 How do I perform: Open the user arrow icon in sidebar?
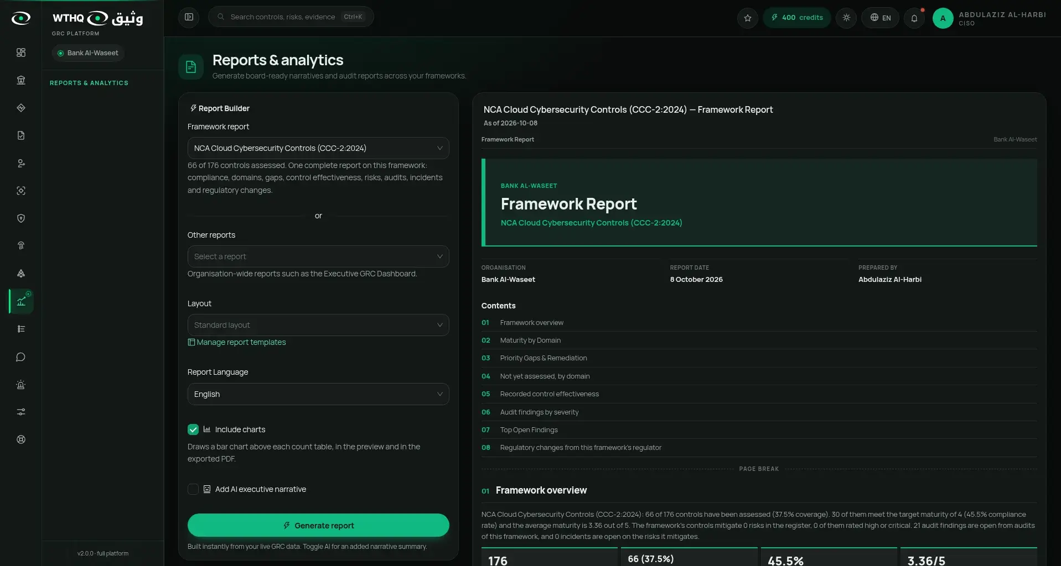[21, 163]
